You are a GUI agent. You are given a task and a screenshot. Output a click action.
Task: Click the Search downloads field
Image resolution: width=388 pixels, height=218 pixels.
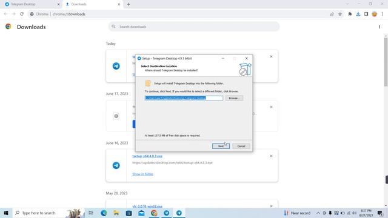pyautogui.click(x=194, y=27)
